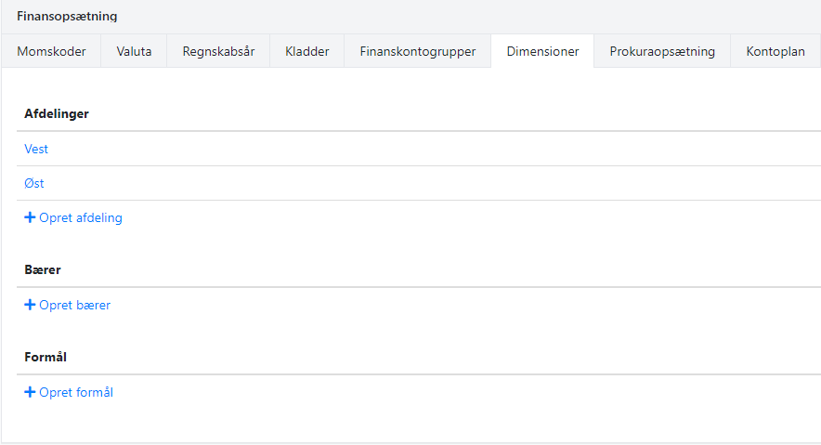Click the Bærer section heading
Screen dimensions: 821x445
[43, 269]
